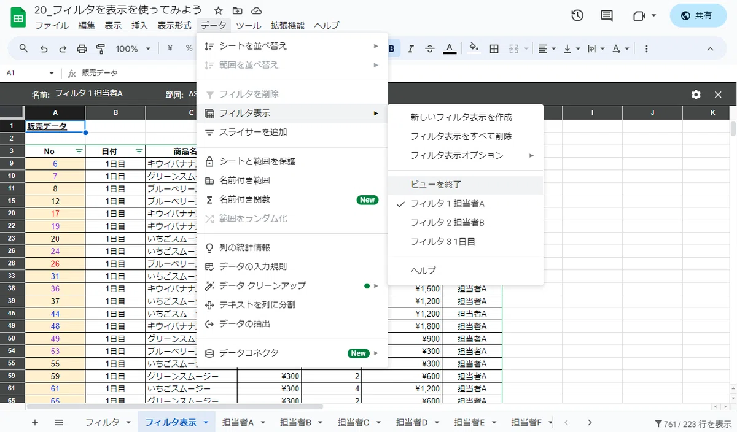737x432 pixels.
Task: Click ビューを終了 in the submenu
Action: click(x=466, y=184)
